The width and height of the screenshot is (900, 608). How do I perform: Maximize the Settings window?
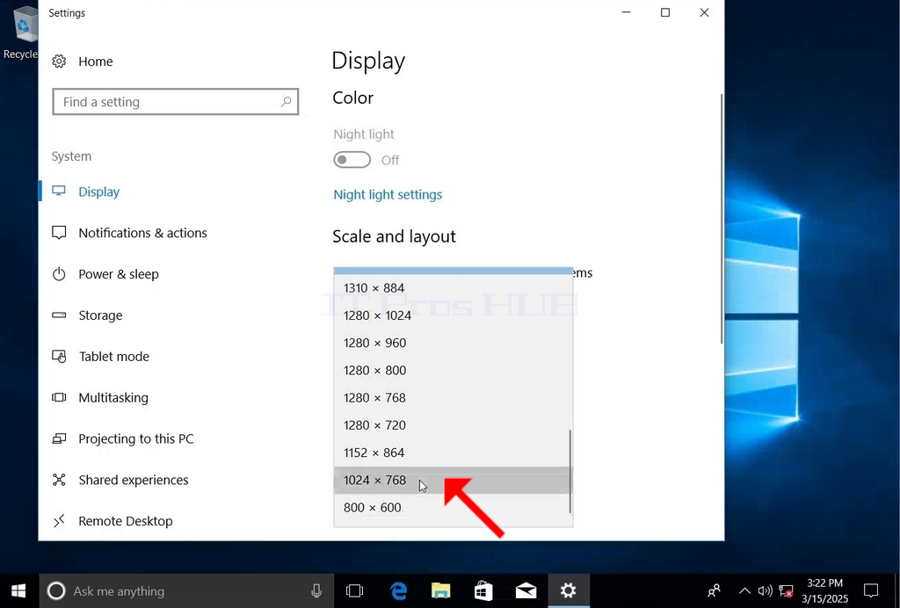pos(665,12)
